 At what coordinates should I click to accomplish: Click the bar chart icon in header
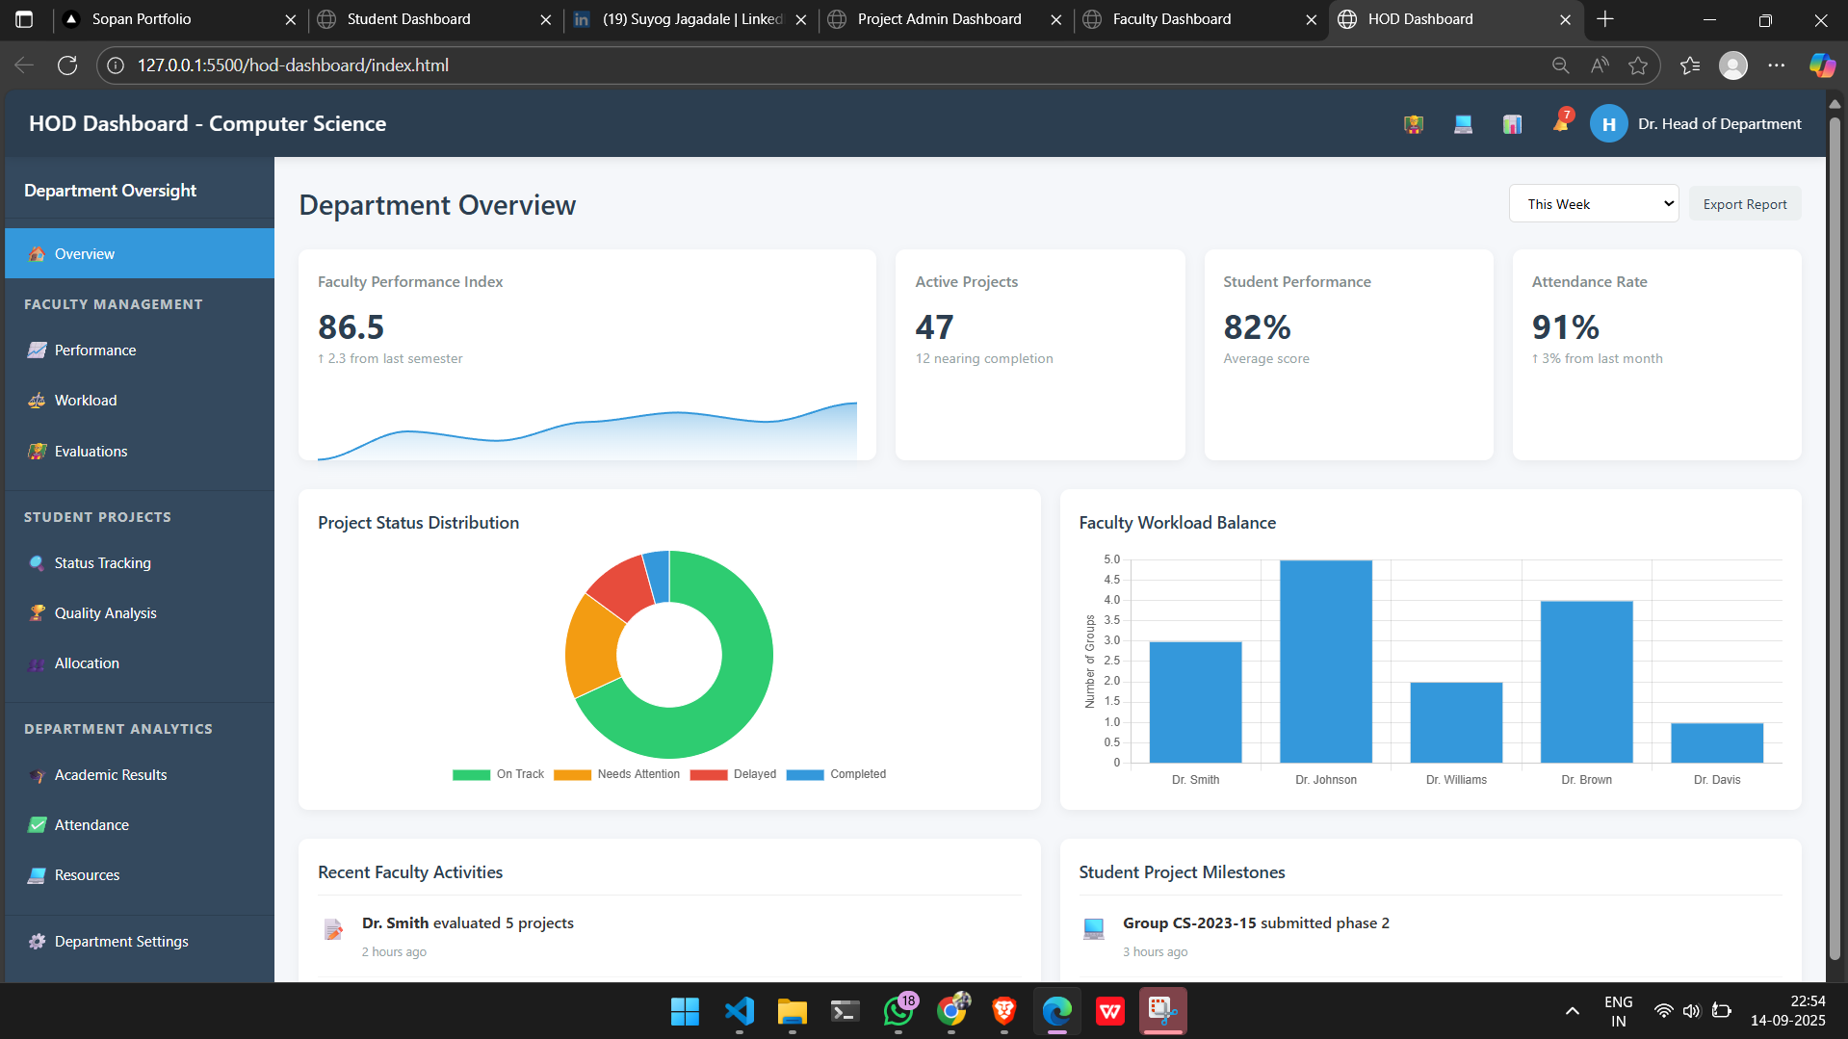1512,124
